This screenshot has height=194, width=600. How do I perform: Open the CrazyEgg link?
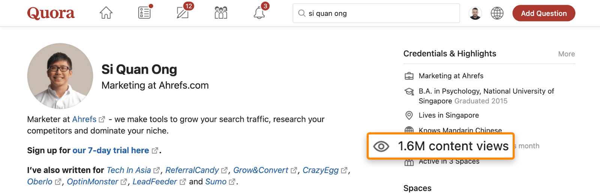click(x=321, y=170)
